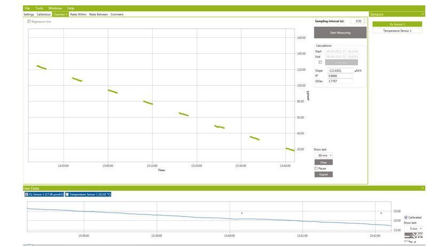The width and height of the screenshot is (445, 247).
Task: Click the Live Data panel pin icon
Action: coord(423,188)
